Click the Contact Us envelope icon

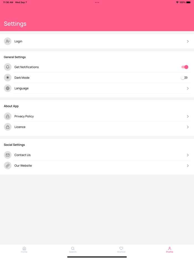tap(8, 155)
